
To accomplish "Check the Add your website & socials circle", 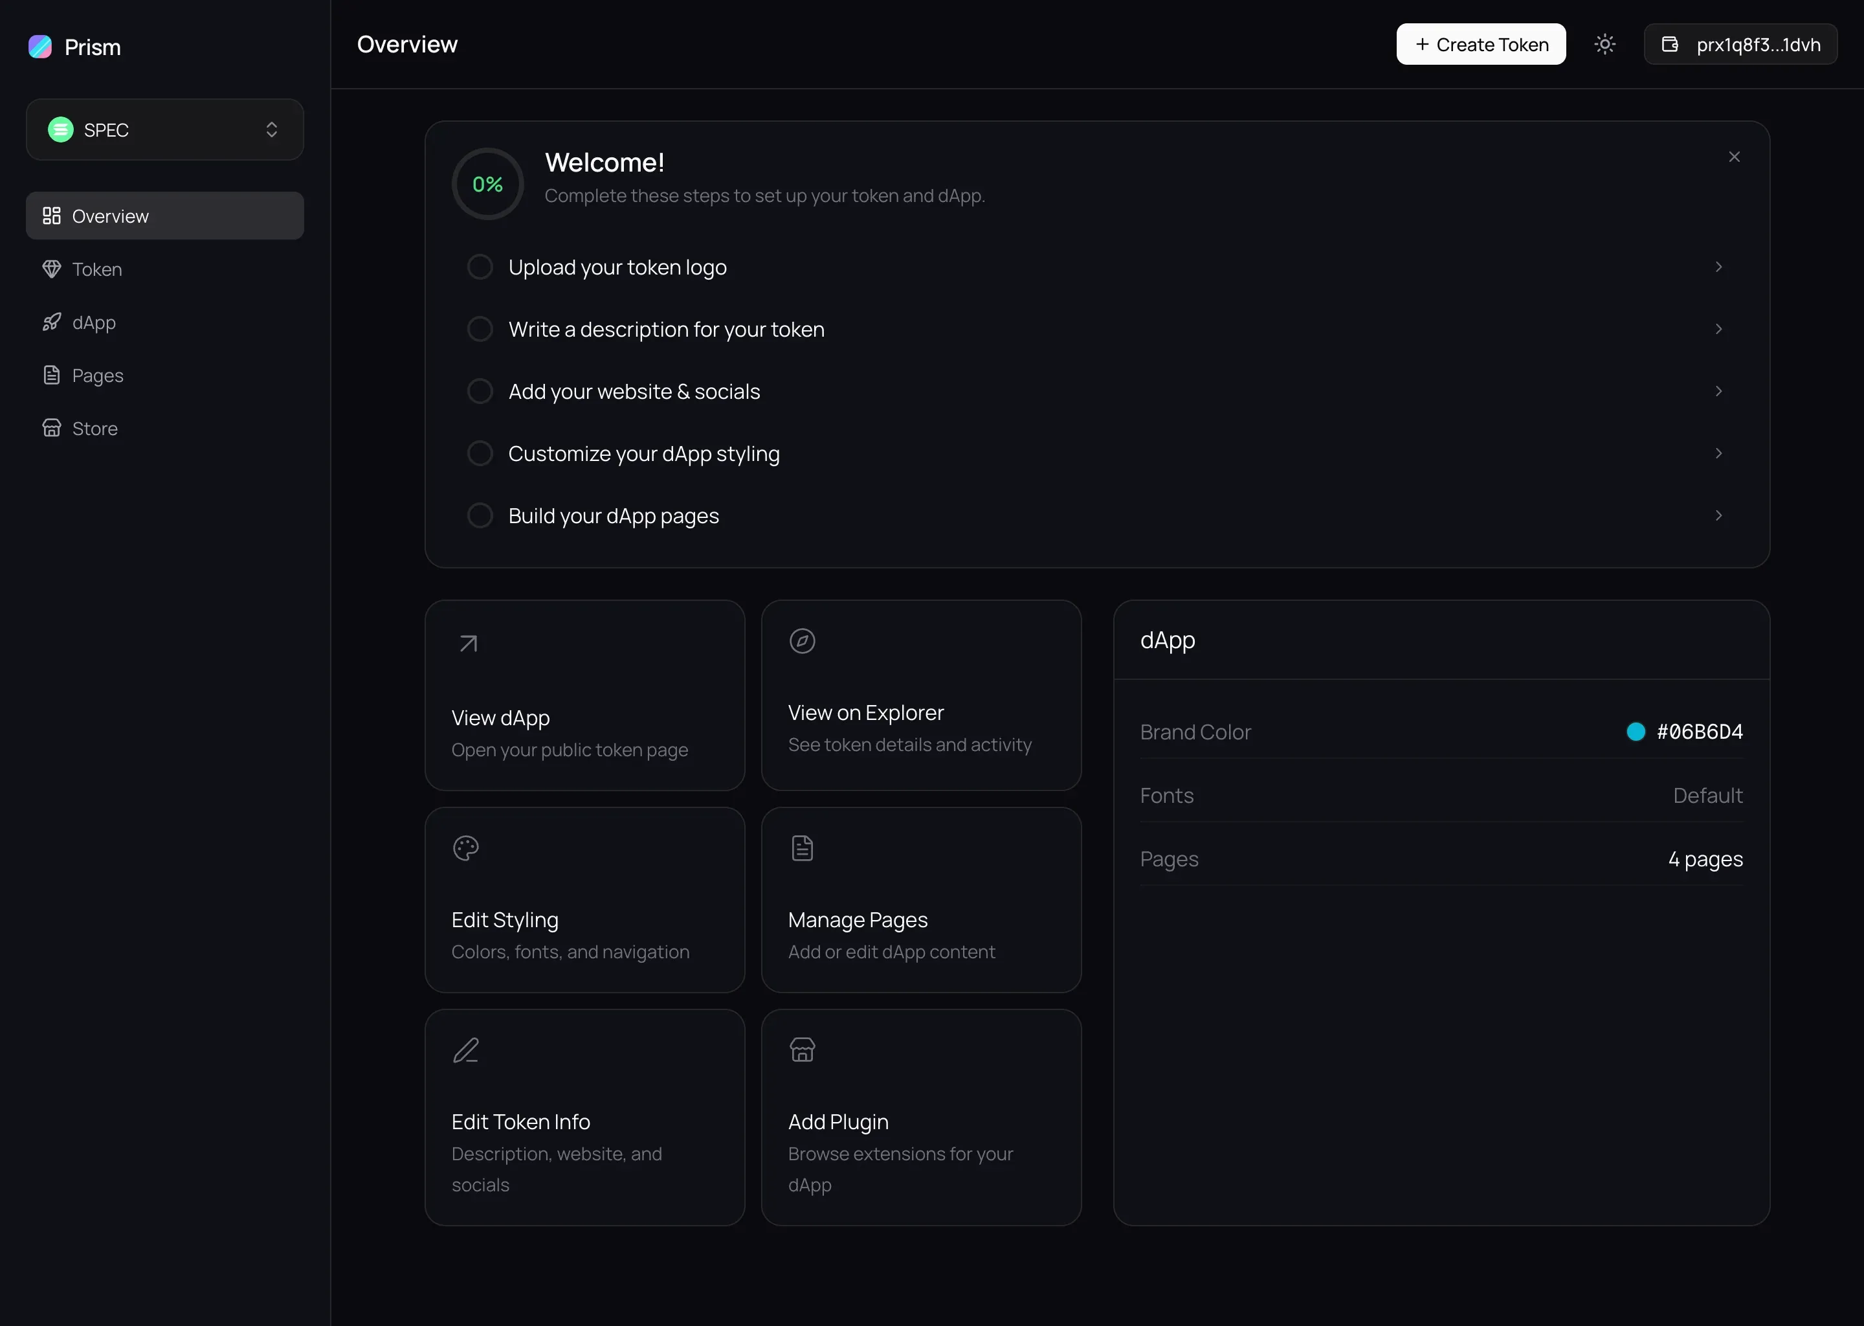I will 480,391.
